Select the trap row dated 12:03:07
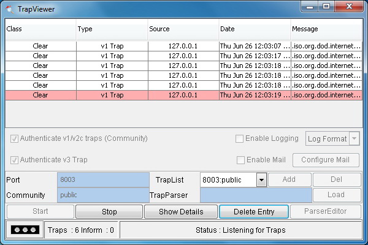 click(184, 46)
